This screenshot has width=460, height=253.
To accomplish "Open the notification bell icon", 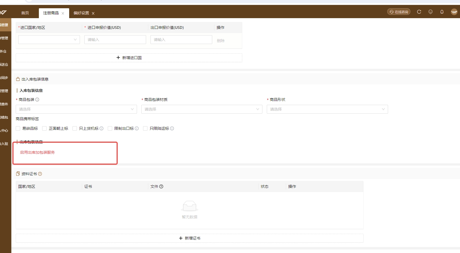I will click(442, 12).
